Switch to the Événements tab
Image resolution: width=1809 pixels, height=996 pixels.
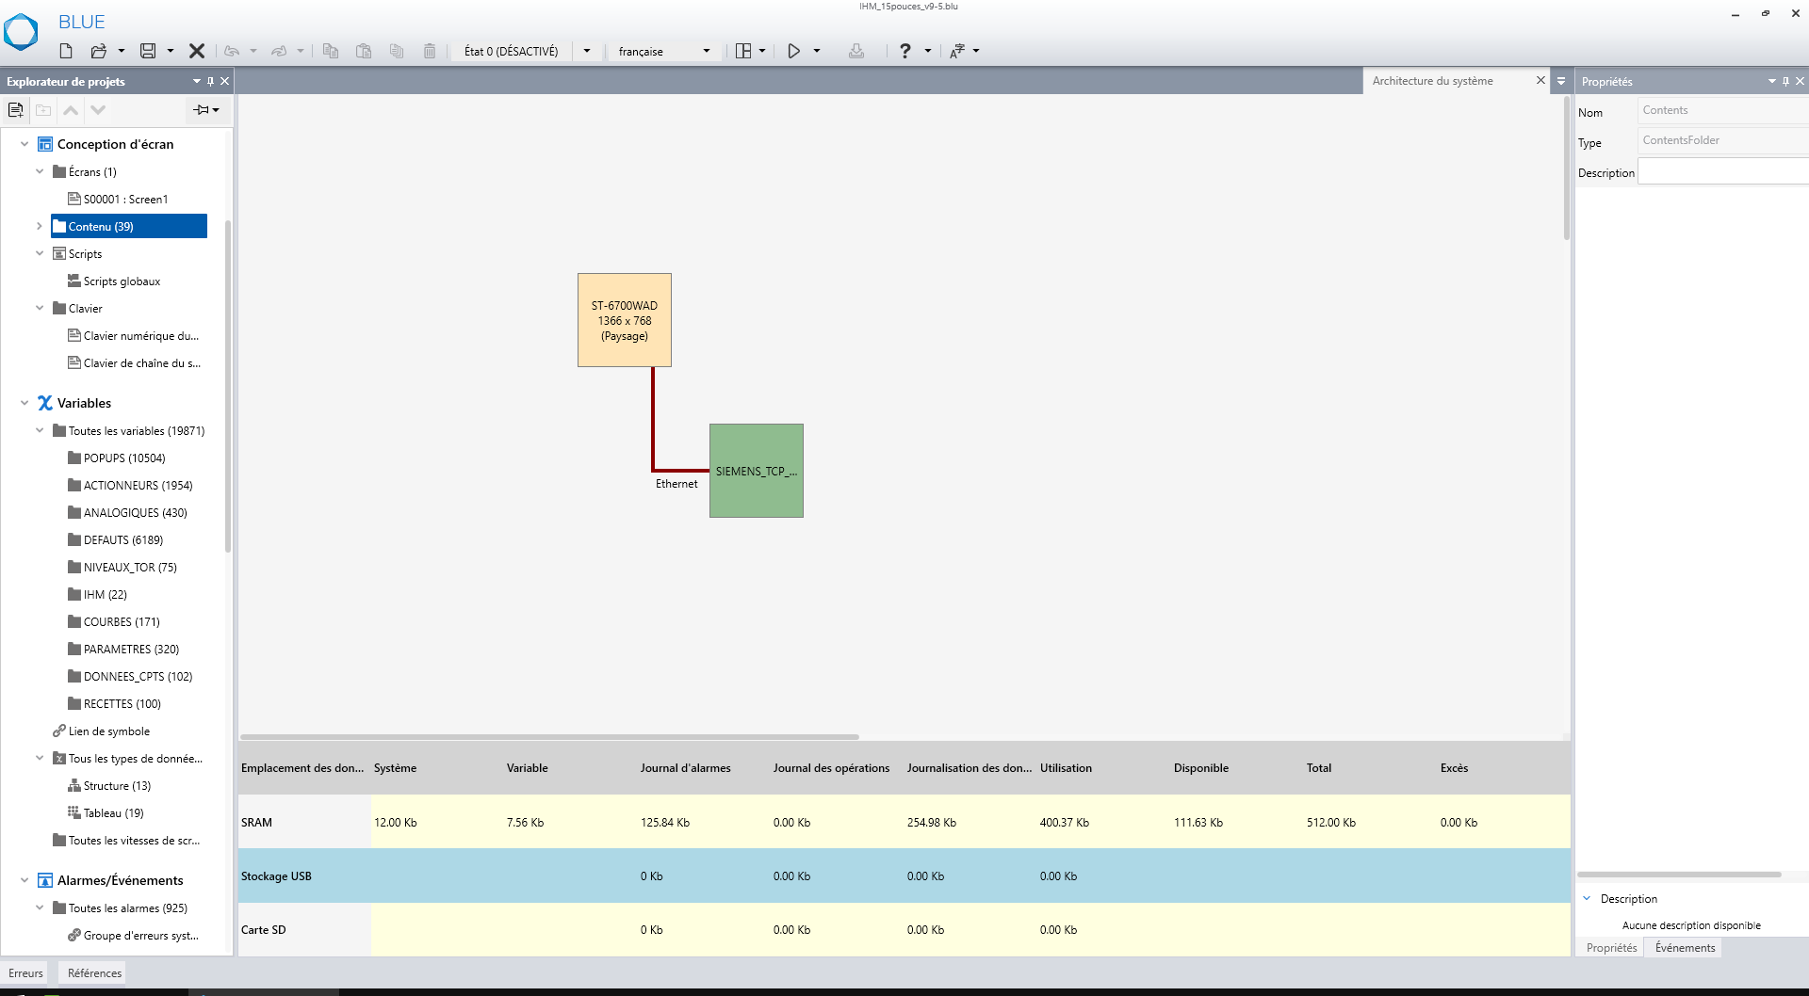(x=1685, y=948)
